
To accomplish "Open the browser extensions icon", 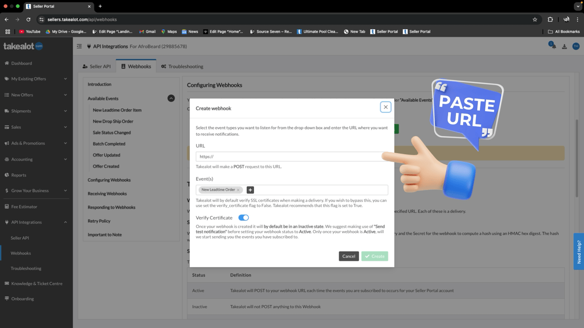I will coord(550,19).
